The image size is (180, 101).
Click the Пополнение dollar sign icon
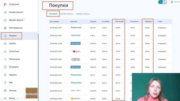5,59
